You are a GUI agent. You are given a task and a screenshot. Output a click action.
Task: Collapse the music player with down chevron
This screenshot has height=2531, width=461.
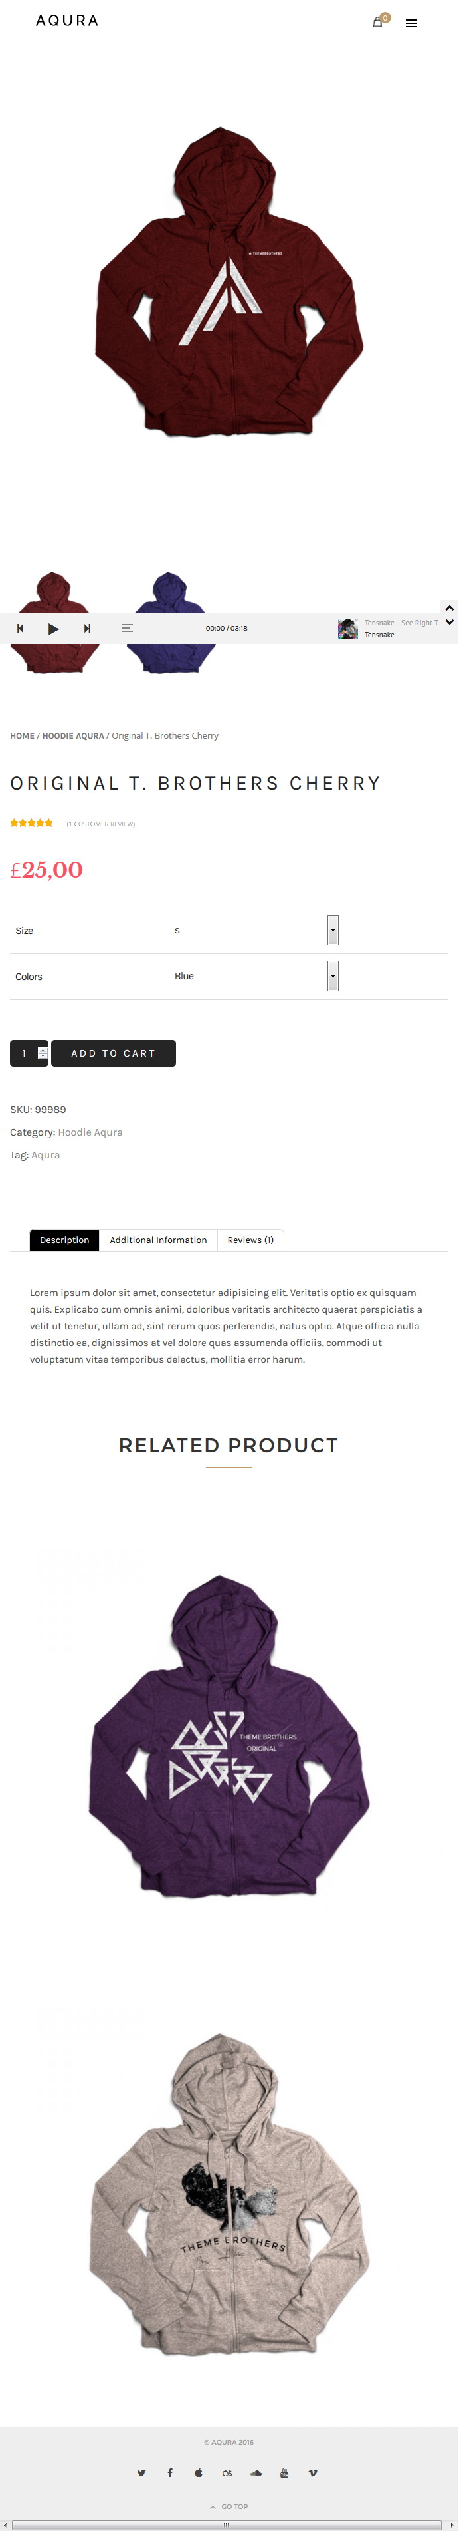point(449,622)
